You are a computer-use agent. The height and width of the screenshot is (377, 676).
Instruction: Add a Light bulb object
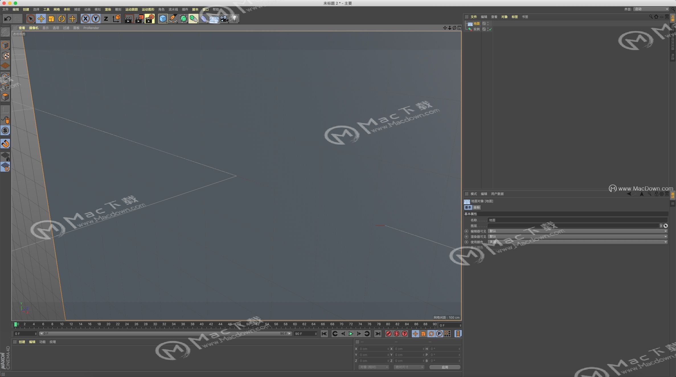point(235,19)
